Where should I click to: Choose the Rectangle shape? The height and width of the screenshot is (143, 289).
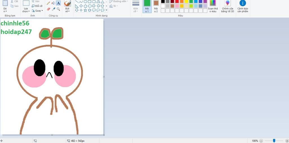point(89,2)
